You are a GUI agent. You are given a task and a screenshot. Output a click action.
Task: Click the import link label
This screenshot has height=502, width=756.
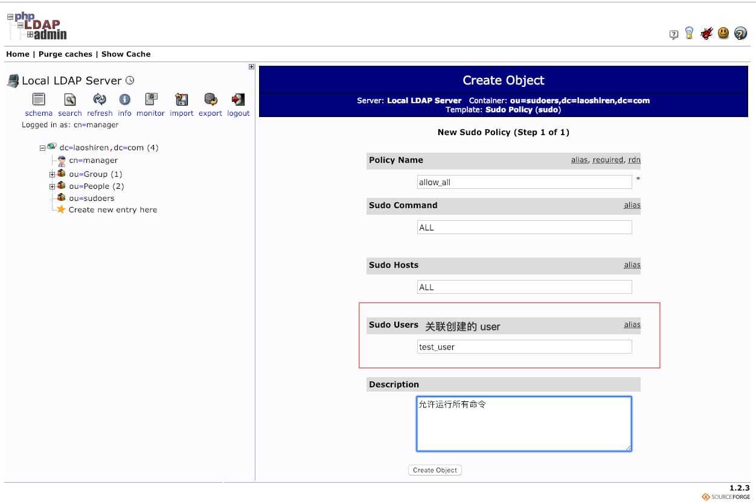click(x=181, y=113)
